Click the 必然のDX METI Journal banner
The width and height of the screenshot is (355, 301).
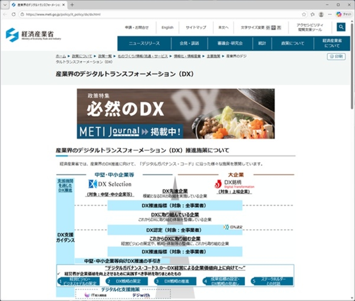pyautogui.click(x=176, y=114)
